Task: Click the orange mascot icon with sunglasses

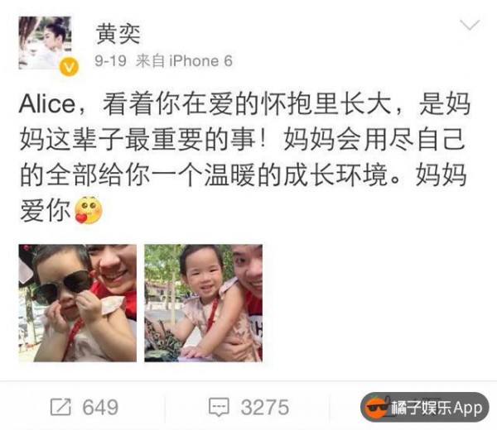Action: pyautogui.click(x=376, y=407)
